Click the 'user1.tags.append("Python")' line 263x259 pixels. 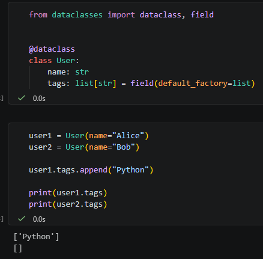coord(91,170)
